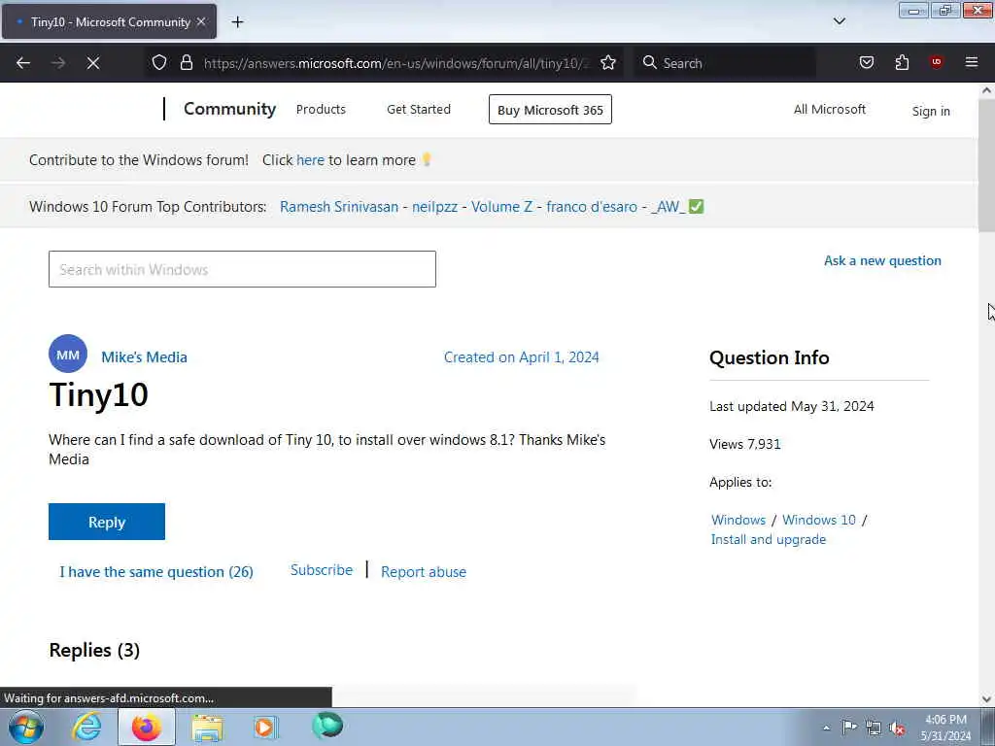Viewport: 995px width, 746px height.
Task: Open contributor franco d'esaro's profile
Action: click(592, 207)
